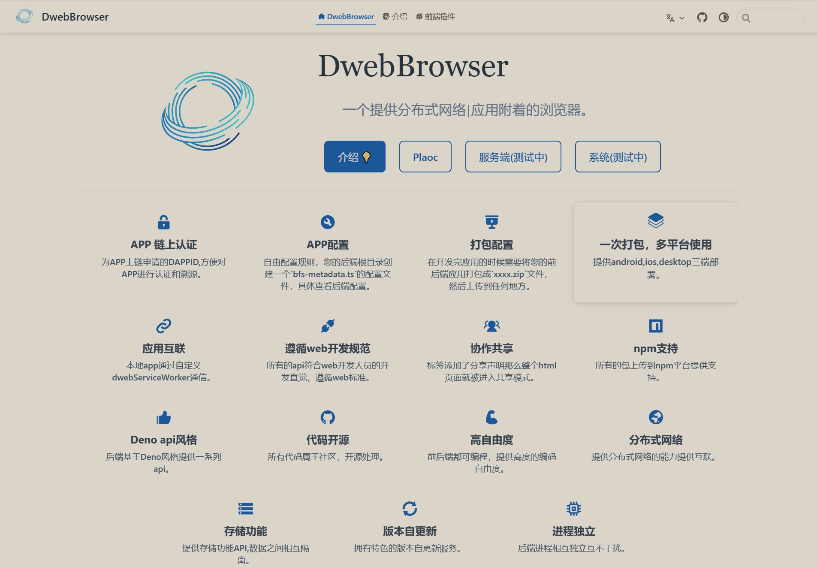Toggle the dark mode theme switch

point(724,18)
